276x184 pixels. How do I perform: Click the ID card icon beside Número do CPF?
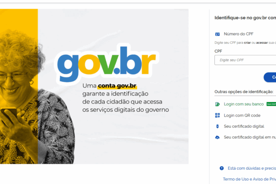tap(218, 34)
